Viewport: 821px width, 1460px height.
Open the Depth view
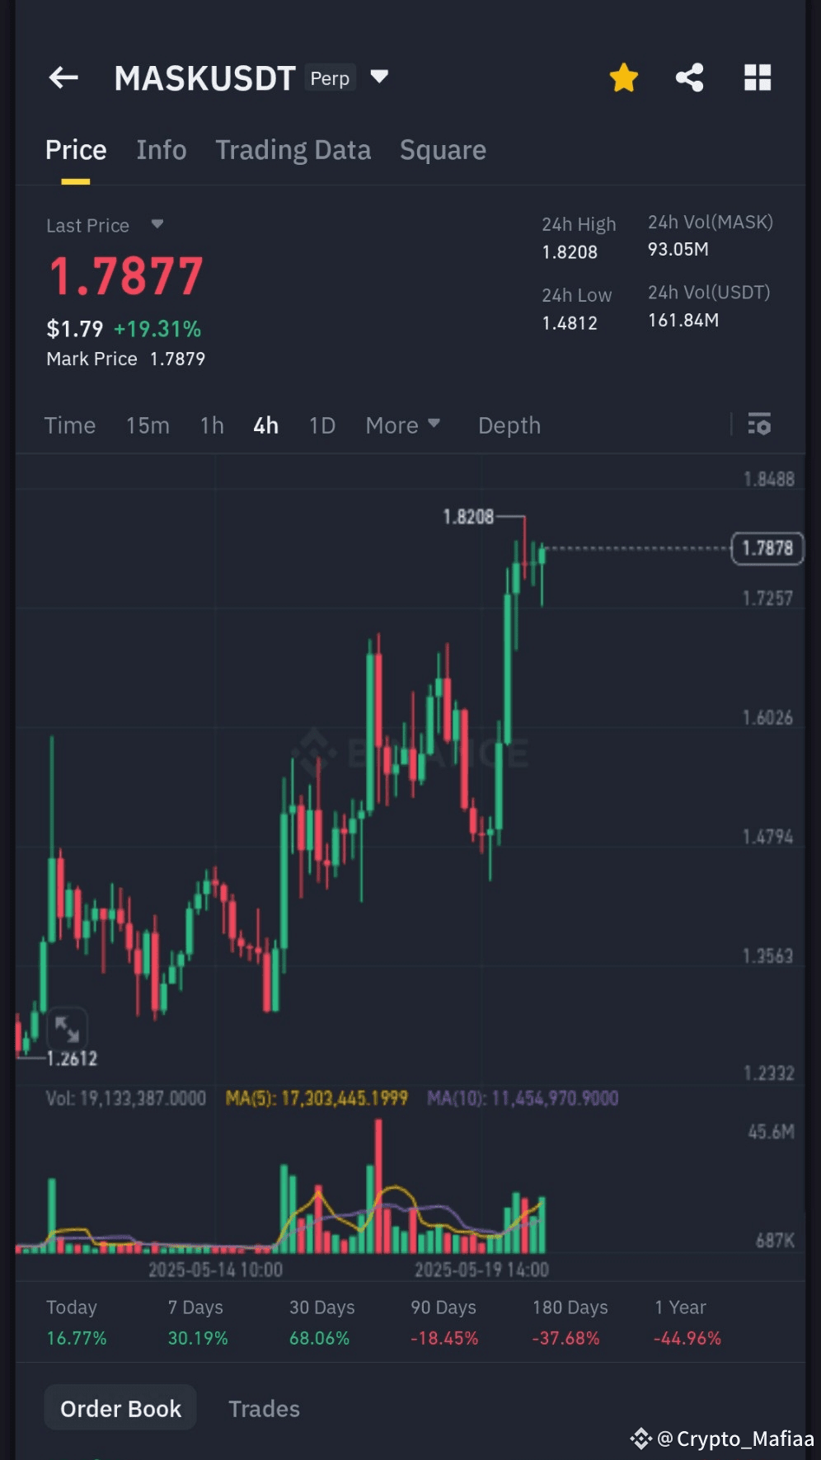pos(509,425)
